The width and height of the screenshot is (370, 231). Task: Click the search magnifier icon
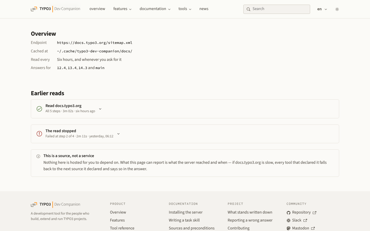point(248,9)
